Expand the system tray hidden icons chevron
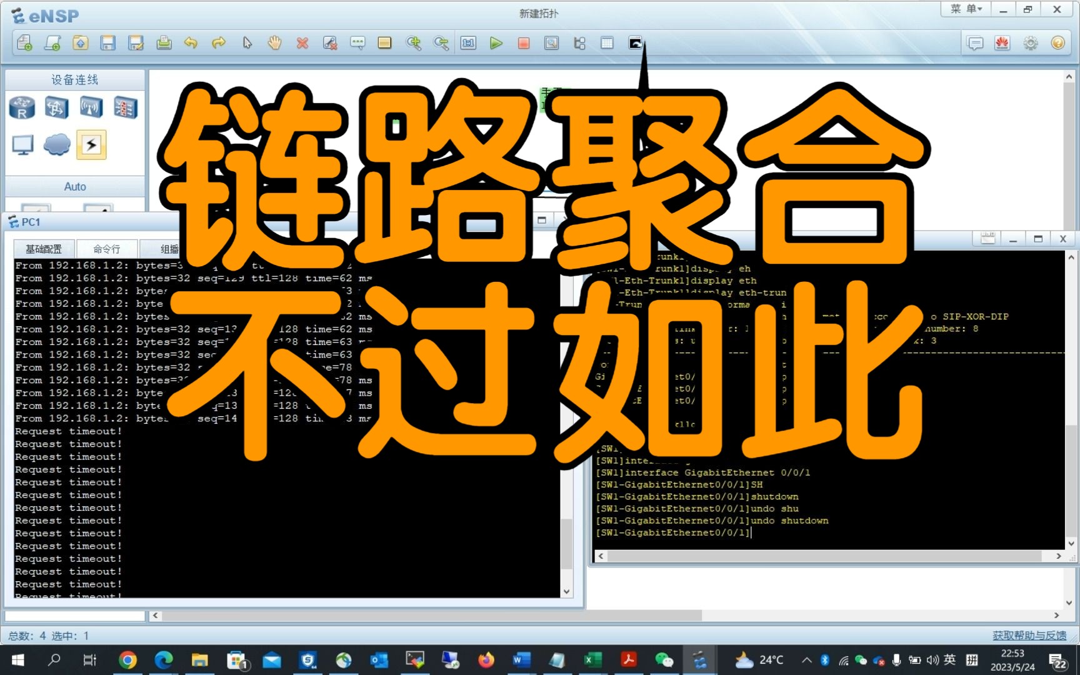Screen dimensions: 1080x675 point(807,660)
